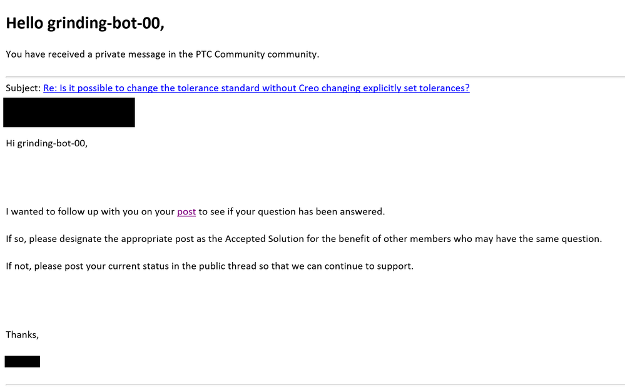Click the "Hello grinding-bot-00," heading

click(84, 23)
